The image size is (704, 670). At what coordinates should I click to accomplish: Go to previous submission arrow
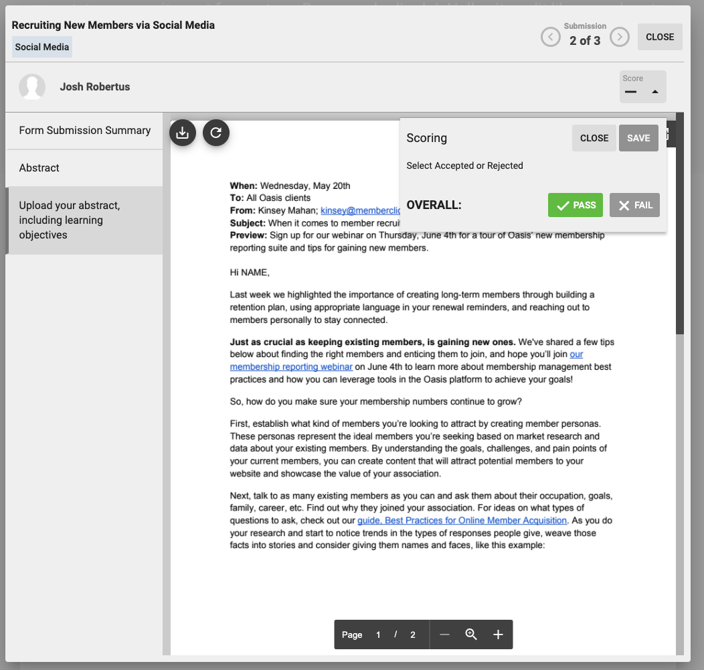(x=551, y=37)
